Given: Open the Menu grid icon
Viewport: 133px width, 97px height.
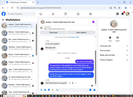Looking at the screenshot, I should pos(118,14).
